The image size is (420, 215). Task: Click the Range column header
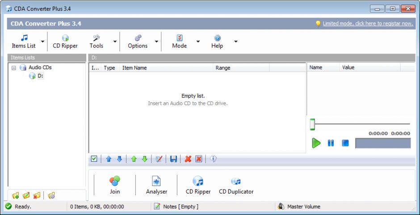click(x=241, y=68)
